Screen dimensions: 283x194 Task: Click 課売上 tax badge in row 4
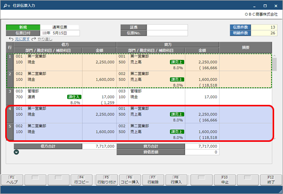(177, 114)
